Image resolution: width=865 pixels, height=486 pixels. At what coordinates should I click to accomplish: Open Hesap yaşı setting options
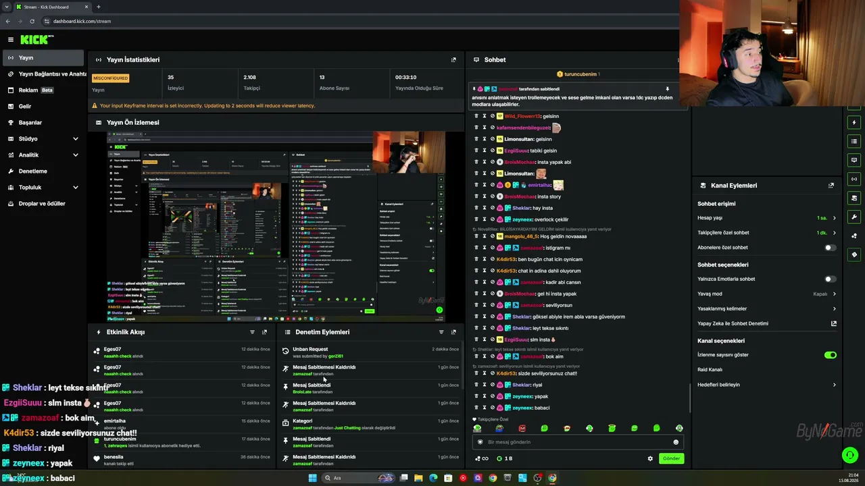pos(767,218)
